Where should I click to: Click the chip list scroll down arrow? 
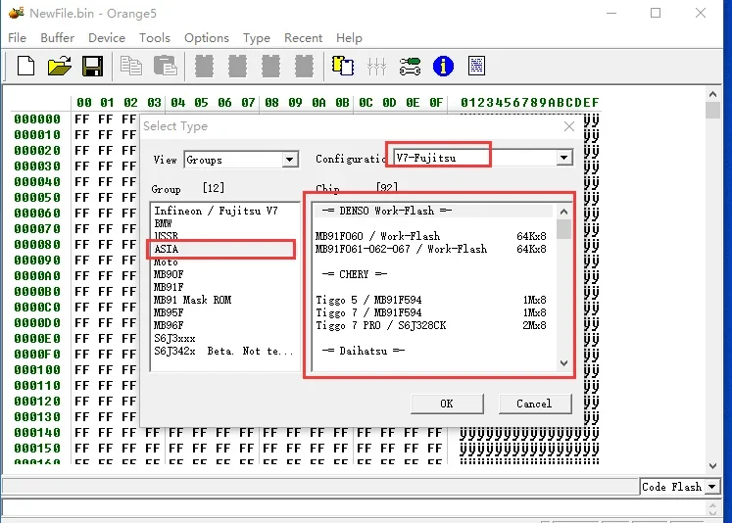click(x=563, y=363)
